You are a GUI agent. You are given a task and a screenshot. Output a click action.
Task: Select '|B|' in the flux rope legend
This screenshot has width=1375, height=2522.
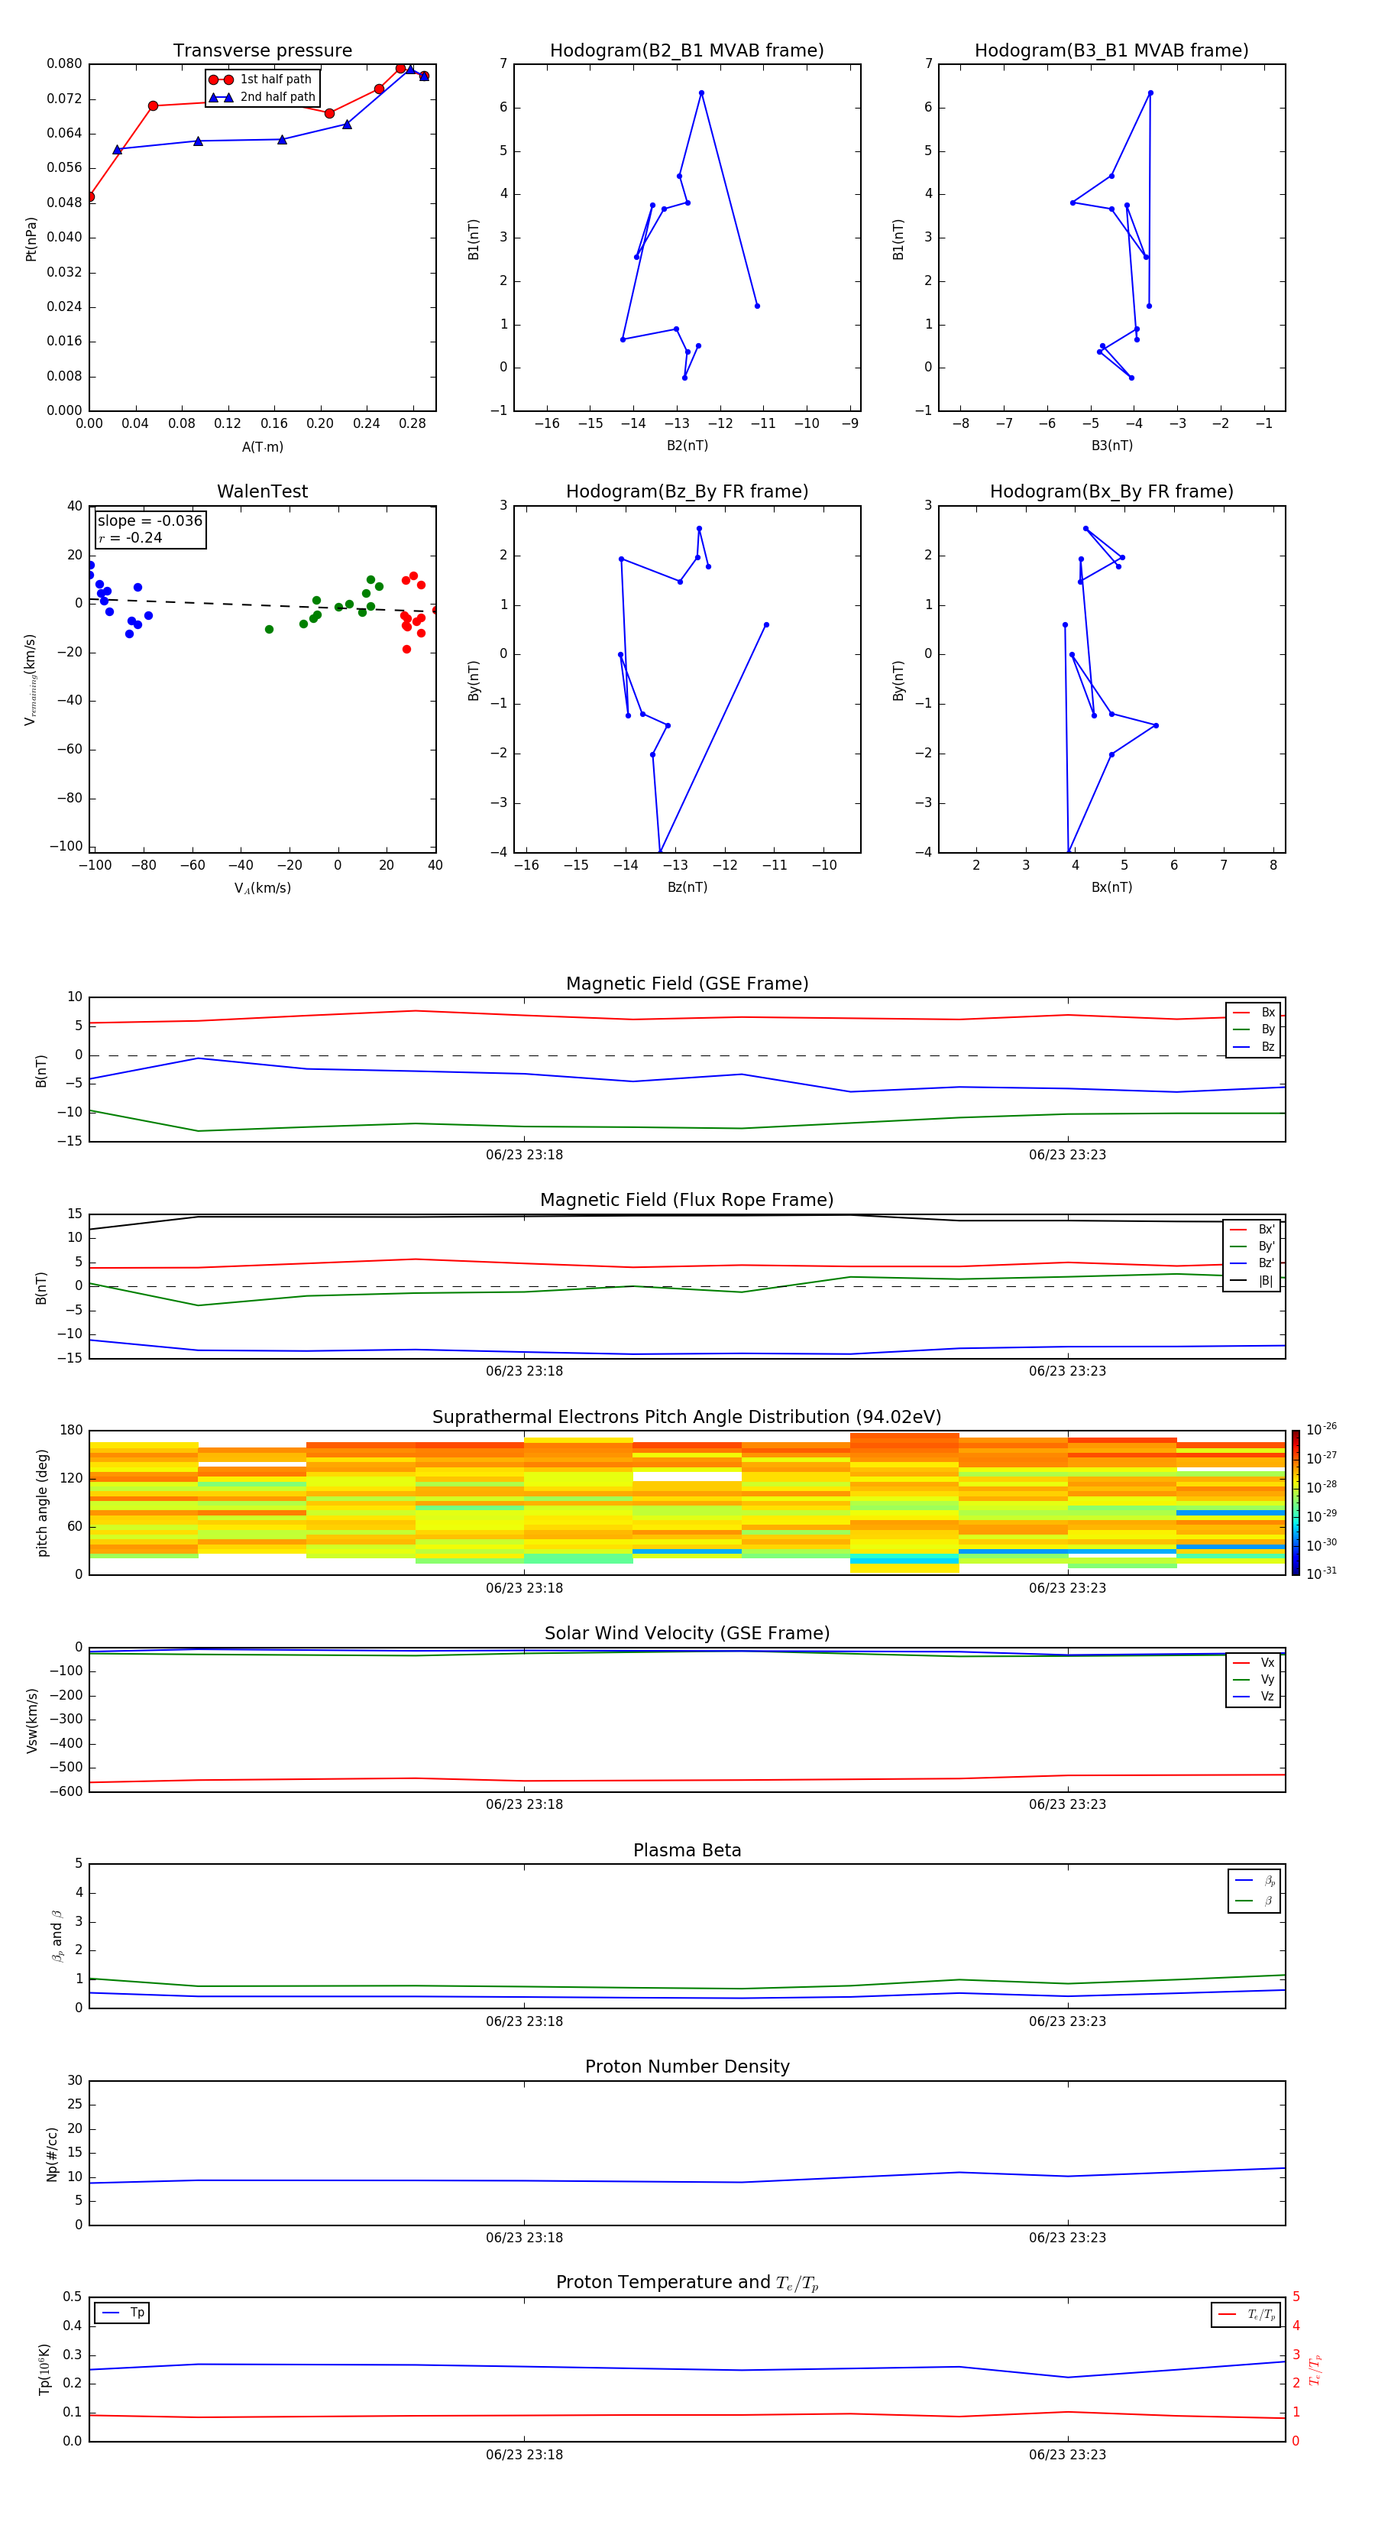1253,1281
